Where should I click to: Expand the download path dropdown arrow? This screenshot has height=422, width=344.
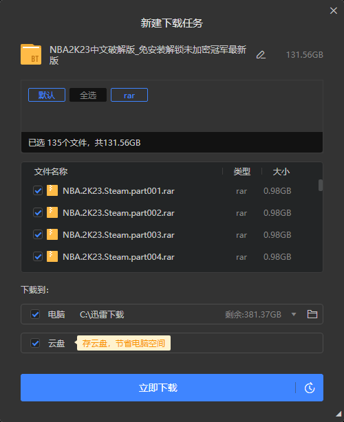point(294,314)
